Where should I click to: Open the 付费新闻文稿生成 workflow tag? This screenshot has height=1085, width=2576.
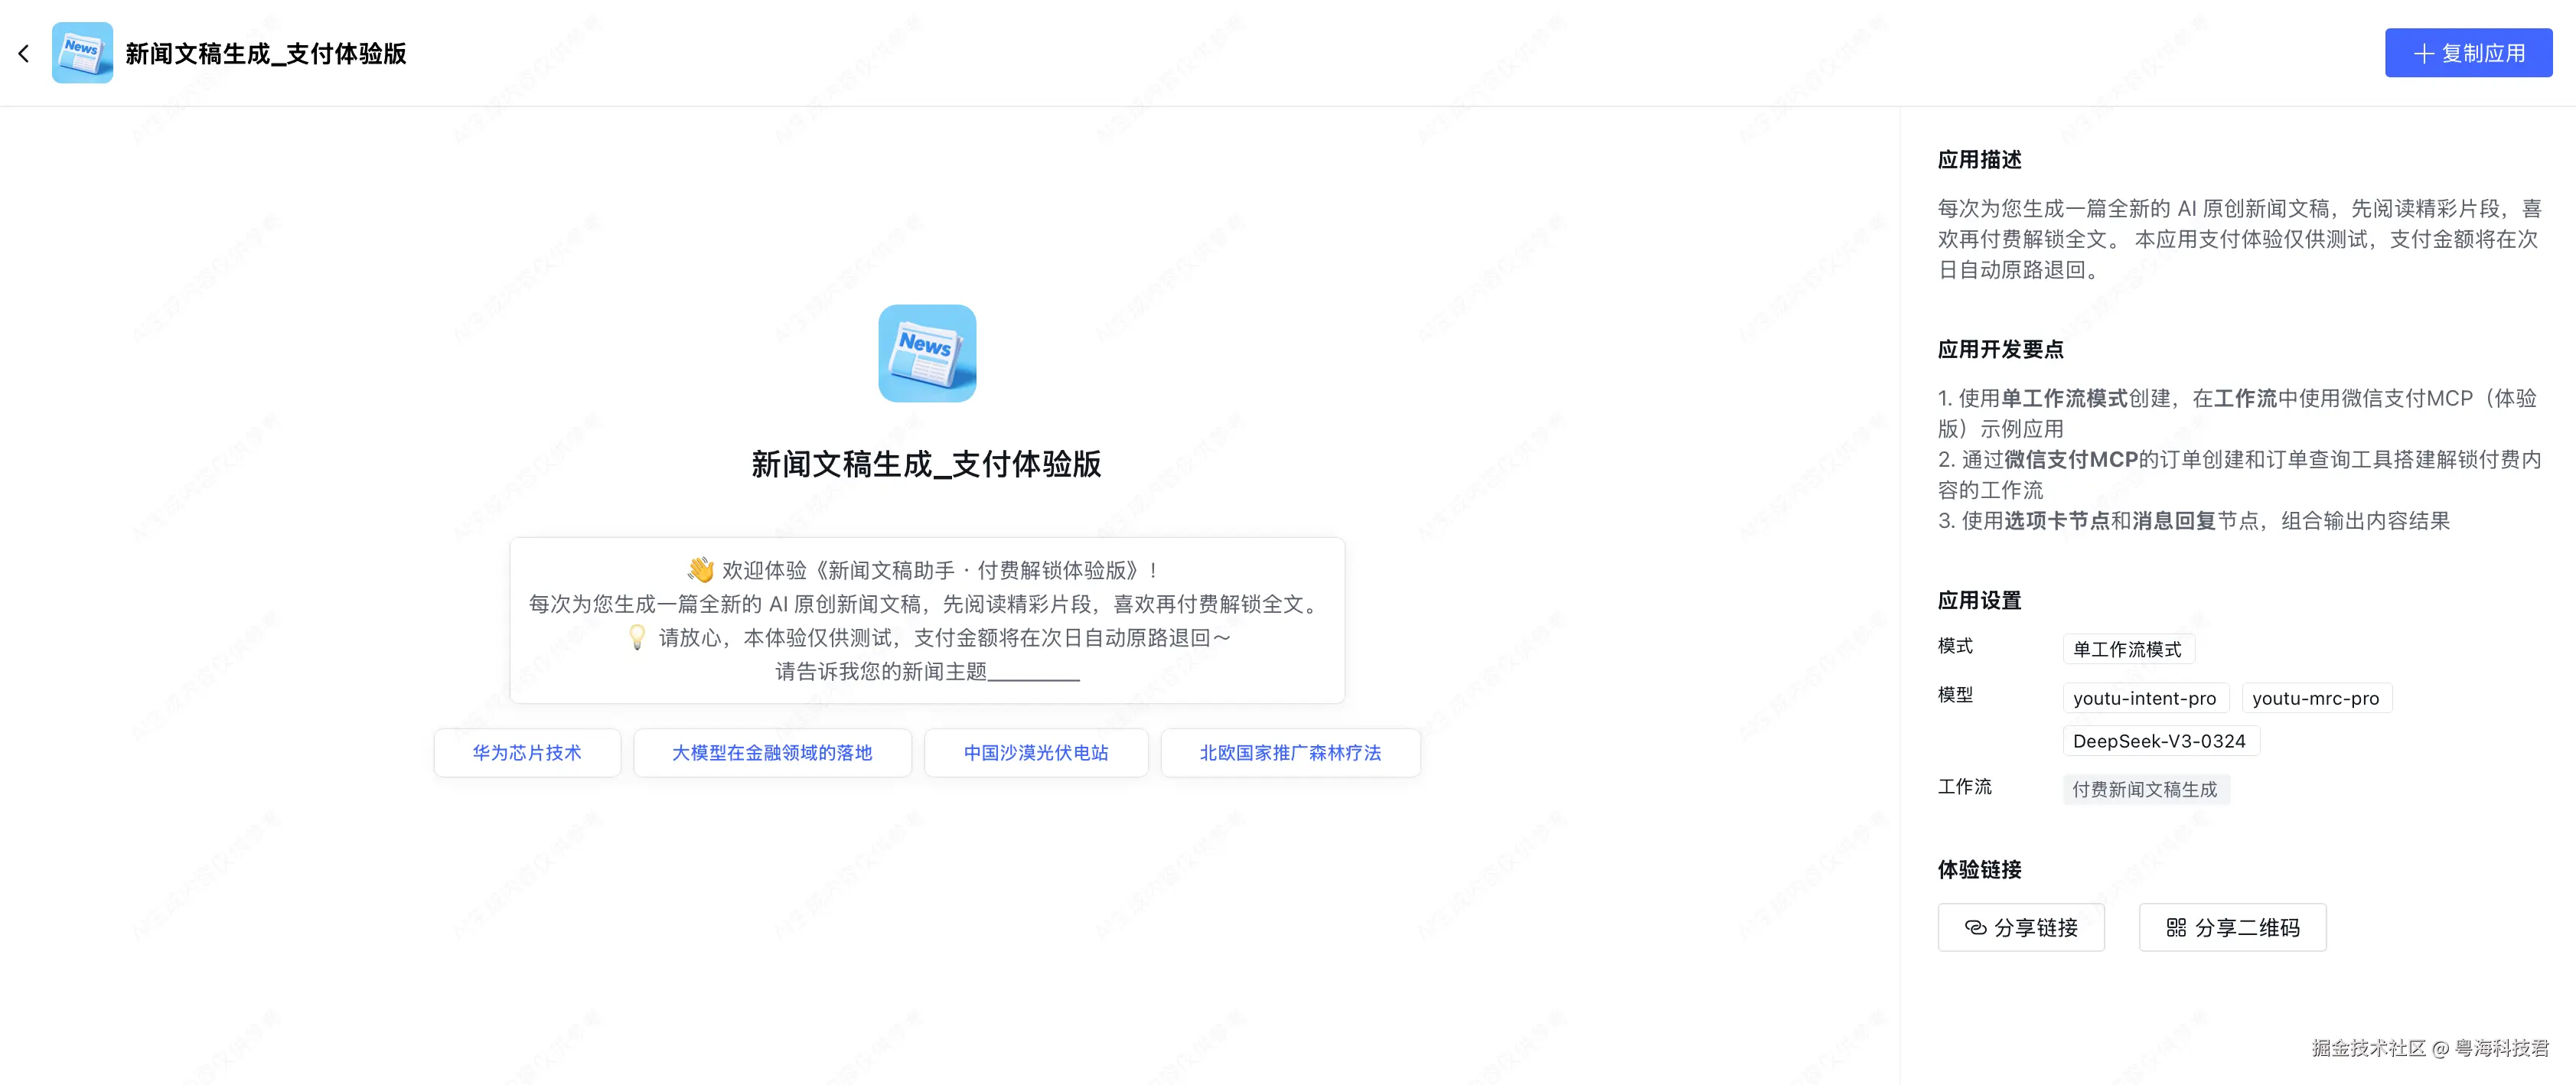pos(2145,790)
